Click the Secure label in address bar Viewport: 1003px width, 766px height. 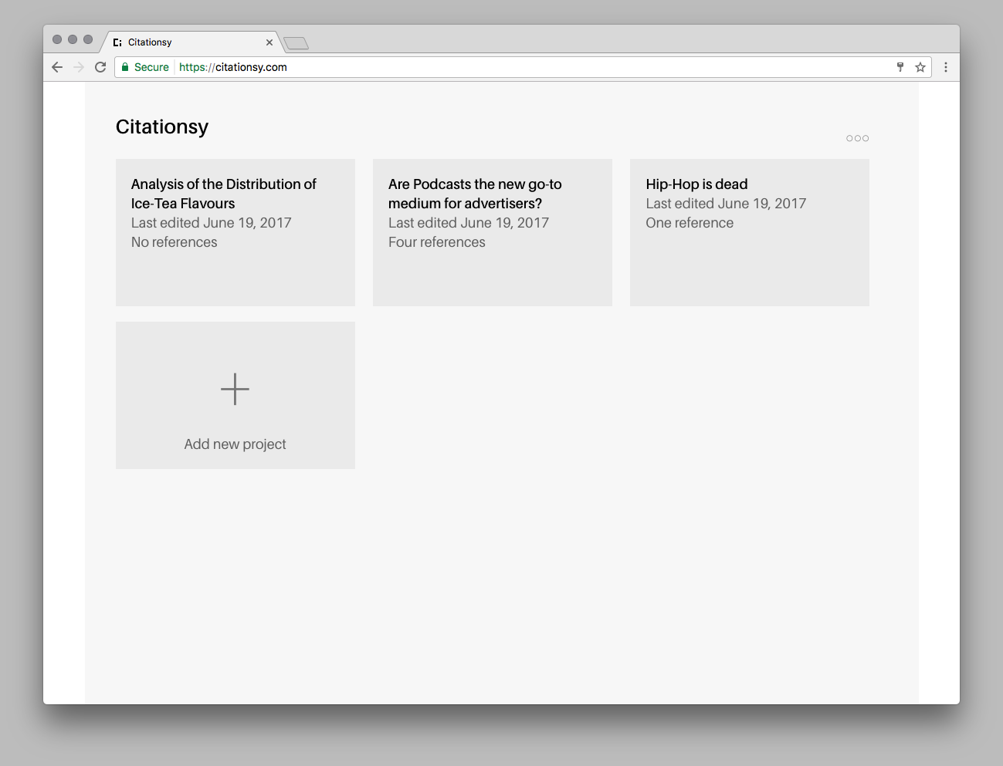pyautogui.click(x=151, y=67)
